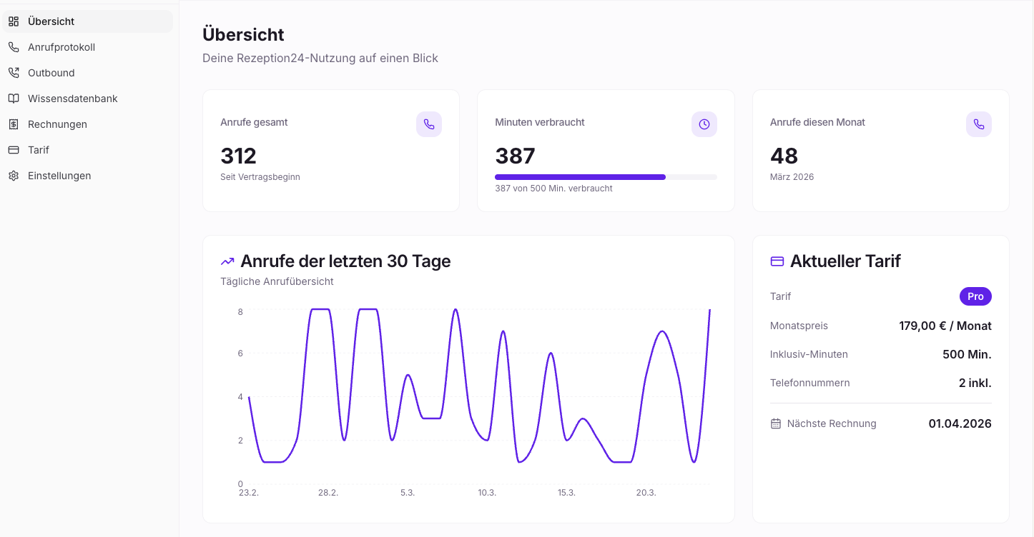Click the Tarif credit card icon in sidebar
1034x537 pixels.
(x=14, y=150)
